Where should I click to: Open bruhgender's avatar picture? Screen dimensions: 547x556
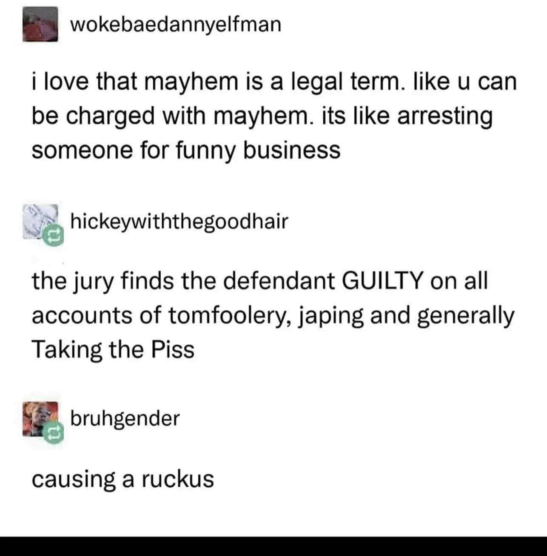40,419
